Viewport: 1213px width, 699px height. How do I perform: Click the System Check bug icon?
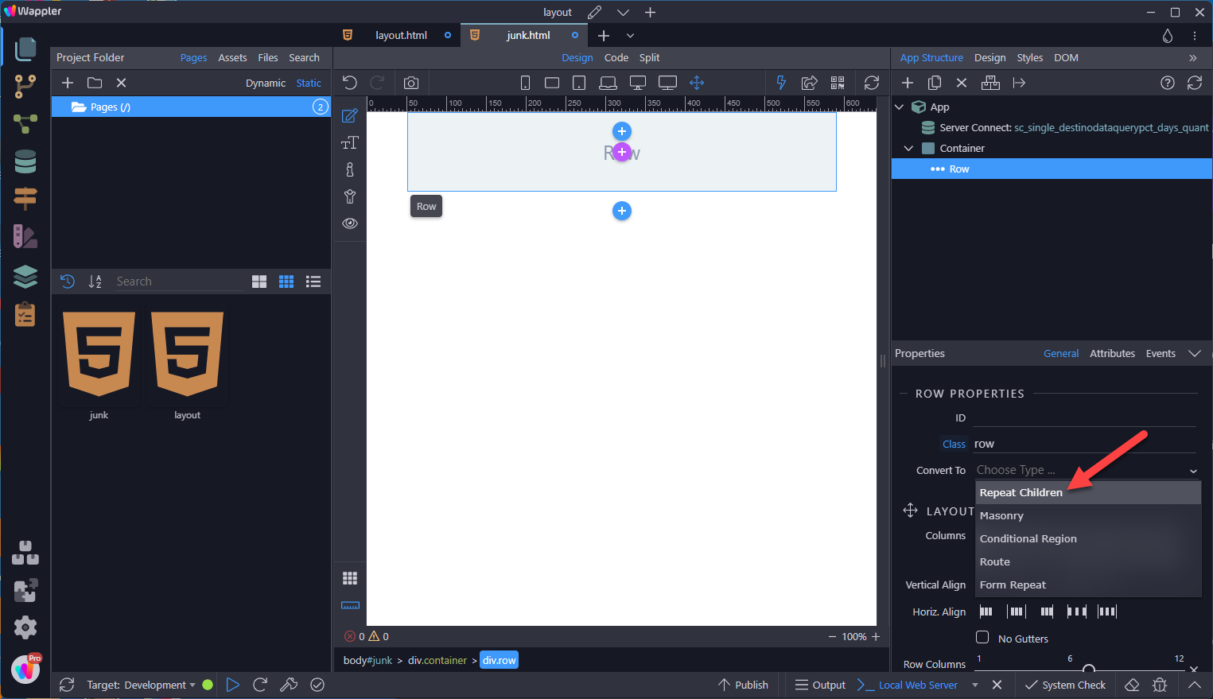point(1160,685)
